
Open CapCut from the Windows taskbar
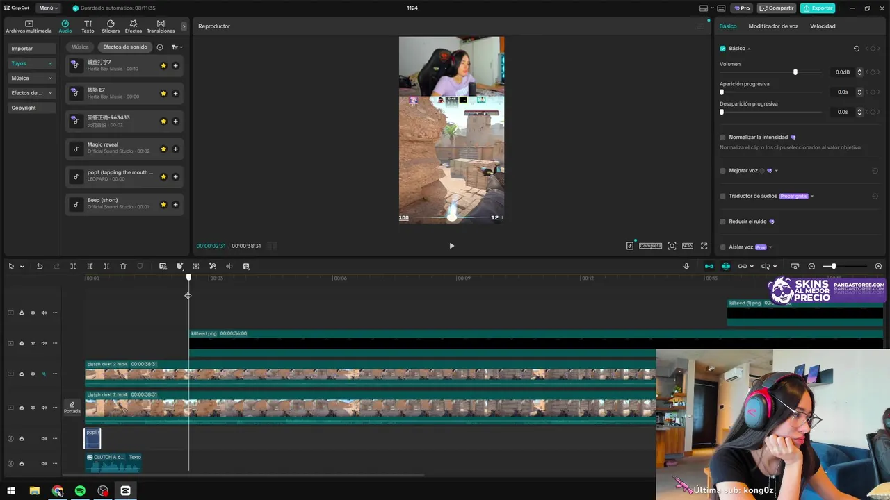pyautogui.click(x=125, y=491)
